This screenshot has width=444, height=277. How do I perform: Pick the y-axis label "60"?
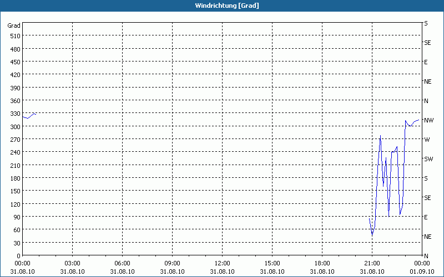click(x=17, y=230)
